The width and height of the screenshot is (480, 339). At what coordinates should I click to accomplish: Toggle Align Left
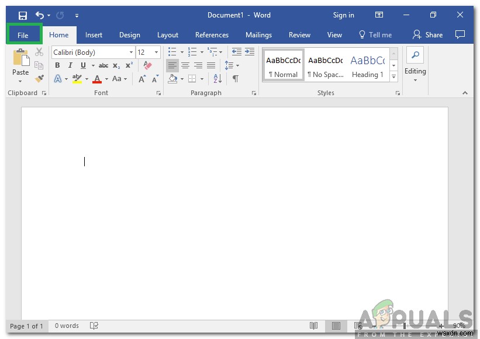(x=172, y=65)
